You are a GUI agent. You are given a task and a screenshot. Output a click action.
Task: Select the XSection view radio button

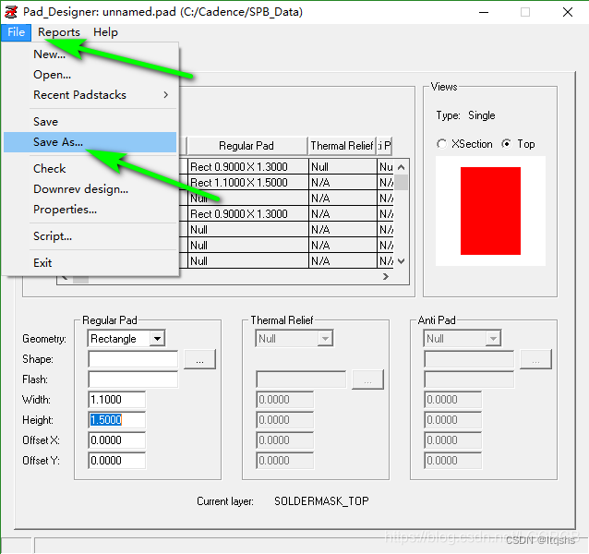click(x=441, y=144)
